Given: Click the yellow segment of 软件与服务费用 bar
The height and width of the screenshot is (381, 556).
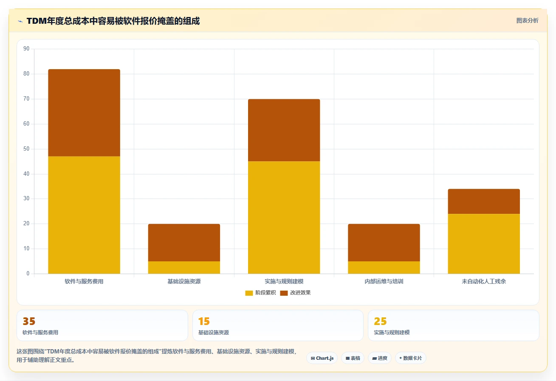Looking at the screenshot, I should (84, 215).
